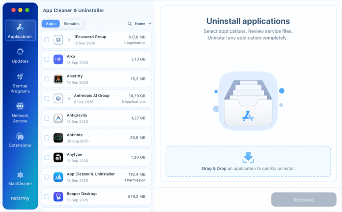Tick the Antigravity checkbox

(x=47, y=118)
